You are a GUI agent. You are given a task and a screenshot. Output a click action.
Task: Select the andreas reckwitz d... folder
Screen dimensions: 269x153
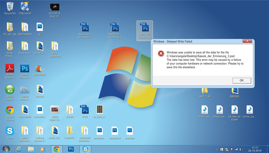pyautogui.click(x=40, y=134)
